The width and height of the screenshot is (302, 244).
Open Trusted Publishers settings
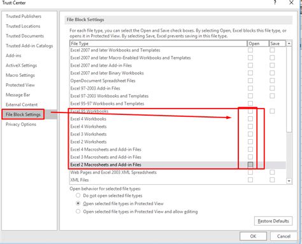click(x=24, y=17)
